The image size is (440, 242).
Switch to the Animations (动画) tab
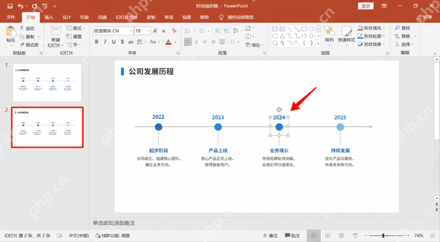[102, 18]
